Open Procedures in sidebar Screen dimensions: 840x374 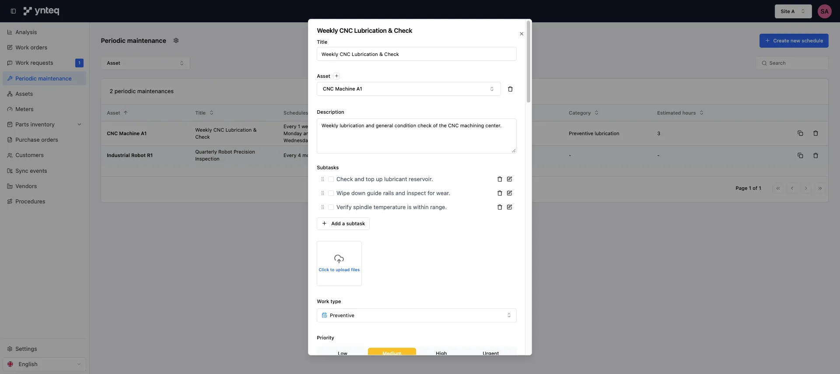tap(44, 202)
